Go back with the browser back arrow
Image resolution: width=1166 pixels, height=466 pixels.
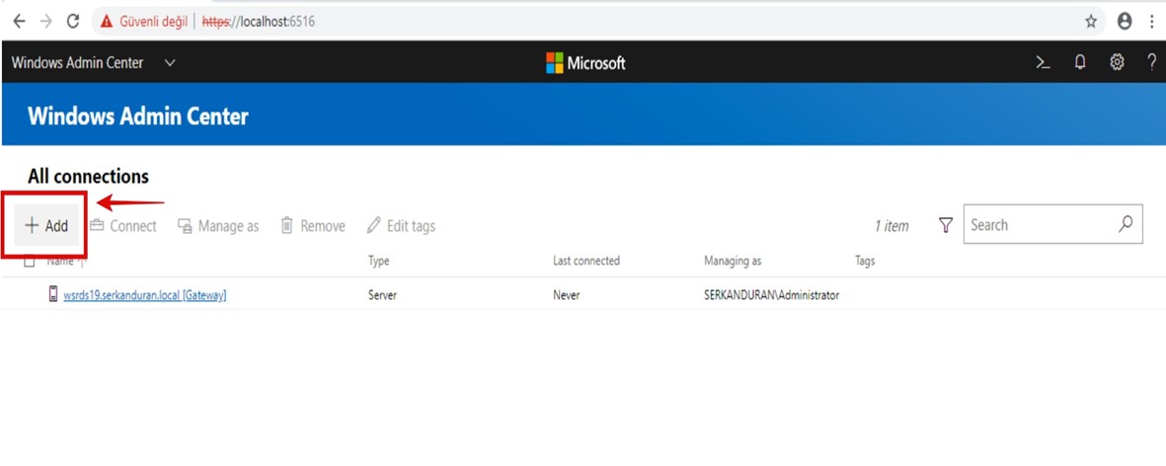[x=20, y=22]
